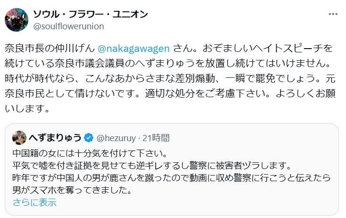This screenshot has height=218, width=346.
Task: Click the @soulflowerunion handle
Action: pos(68,26)
